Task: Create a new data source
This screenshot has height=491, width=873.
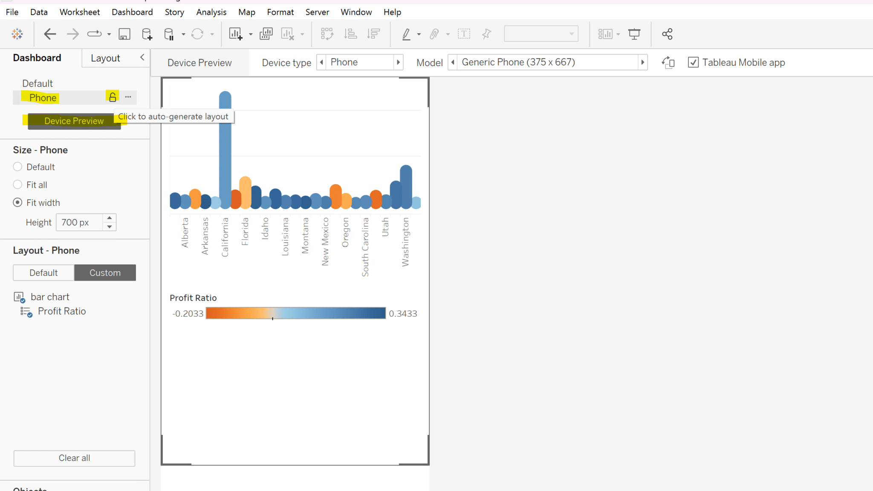Action: 147,34
